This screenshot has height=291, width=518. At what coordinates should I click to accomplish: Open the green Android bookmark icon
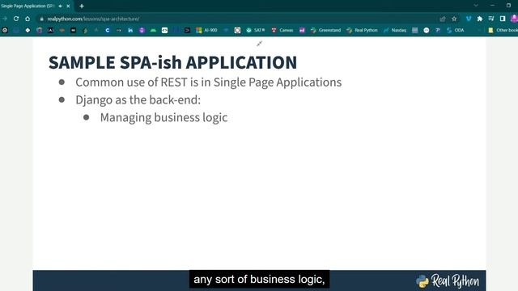click(x=153, y=30)
